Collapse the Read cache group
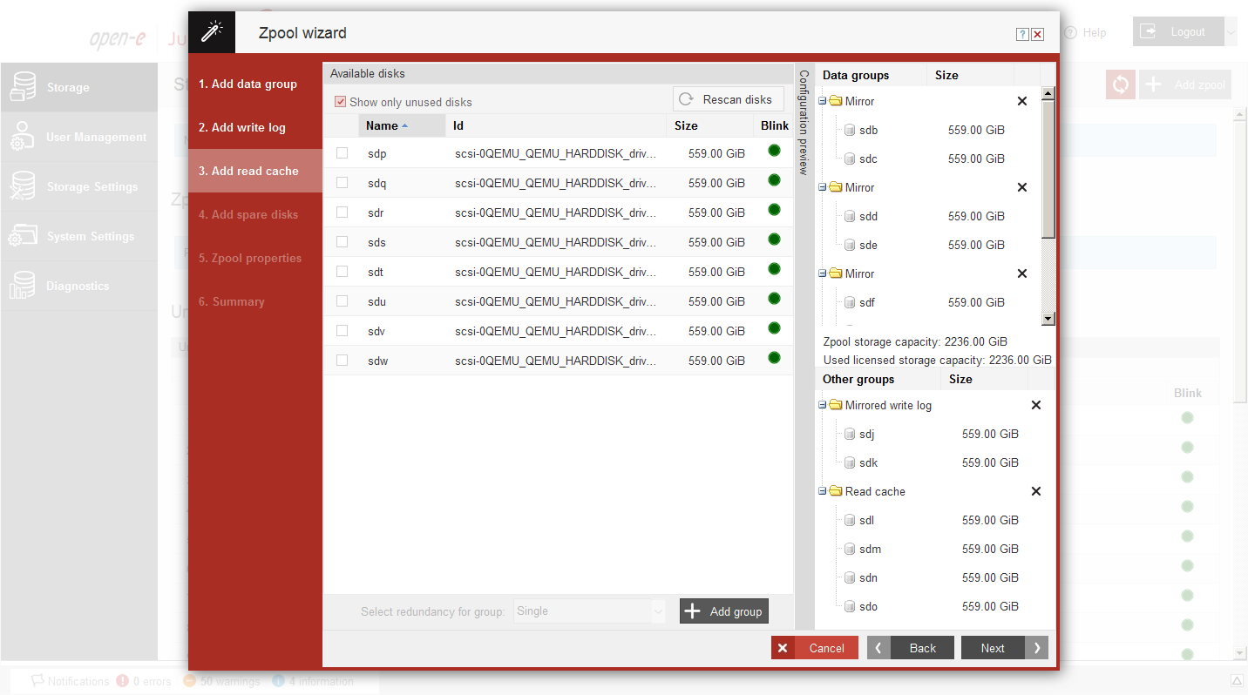Screen dimensions: 1248x695 point(822,491)
